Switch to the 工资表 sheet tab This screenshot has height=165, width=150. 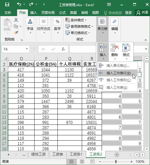57,154
